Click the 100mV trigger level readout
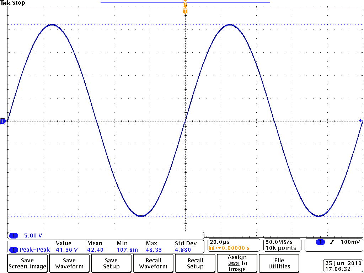Screen dimensions: 364x273 [x=350, y=242]
